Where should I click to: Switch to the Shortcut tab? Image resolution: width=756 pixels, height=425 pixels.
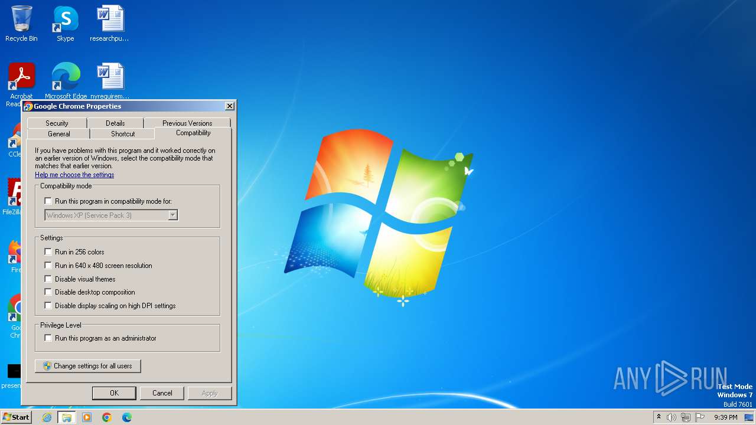coord(123,133)
